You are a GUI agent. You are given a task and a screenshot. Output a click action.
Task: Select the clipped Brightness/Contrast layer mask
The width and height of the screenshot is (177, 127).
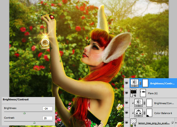coord(149,103)
